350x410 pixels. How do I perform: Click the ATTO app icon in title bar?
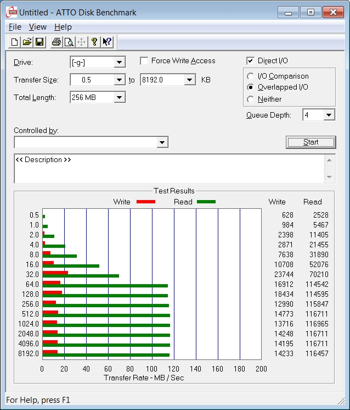pos(12,12)
